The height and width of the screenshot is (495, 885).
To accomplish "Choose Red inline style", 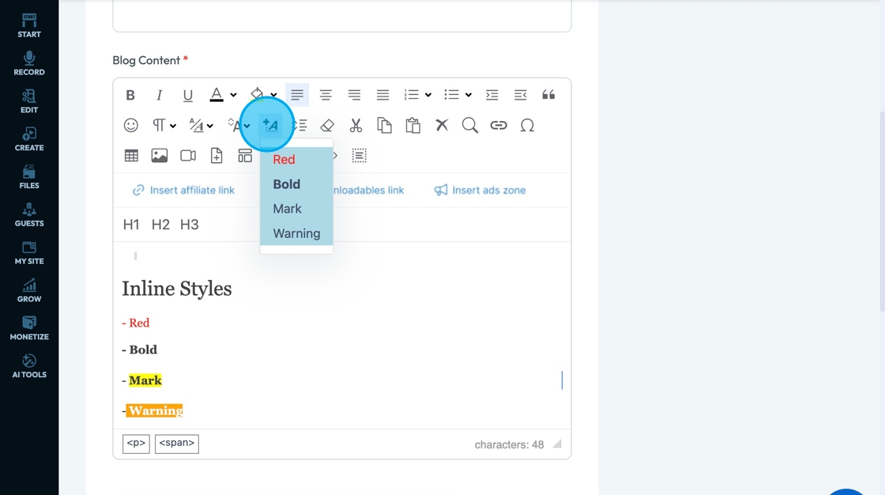I will (x=296, y=160).
